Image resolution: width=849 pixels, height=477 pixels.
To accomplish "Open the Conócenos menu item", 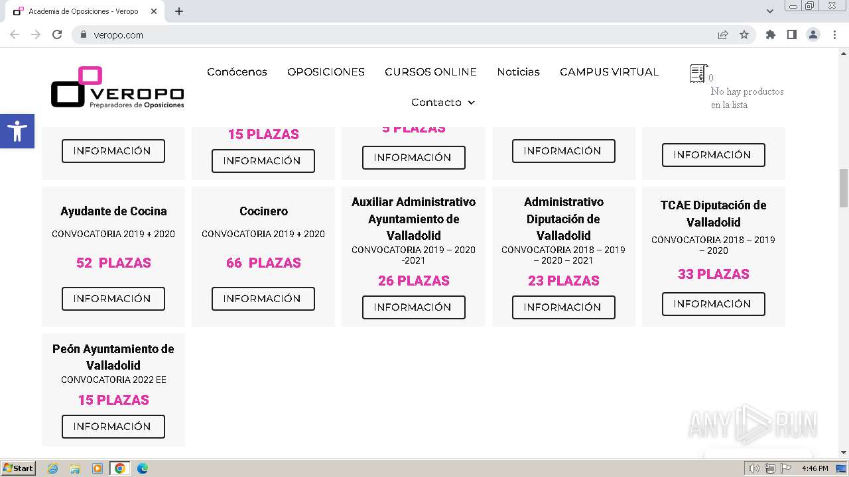I will [237, 72].
